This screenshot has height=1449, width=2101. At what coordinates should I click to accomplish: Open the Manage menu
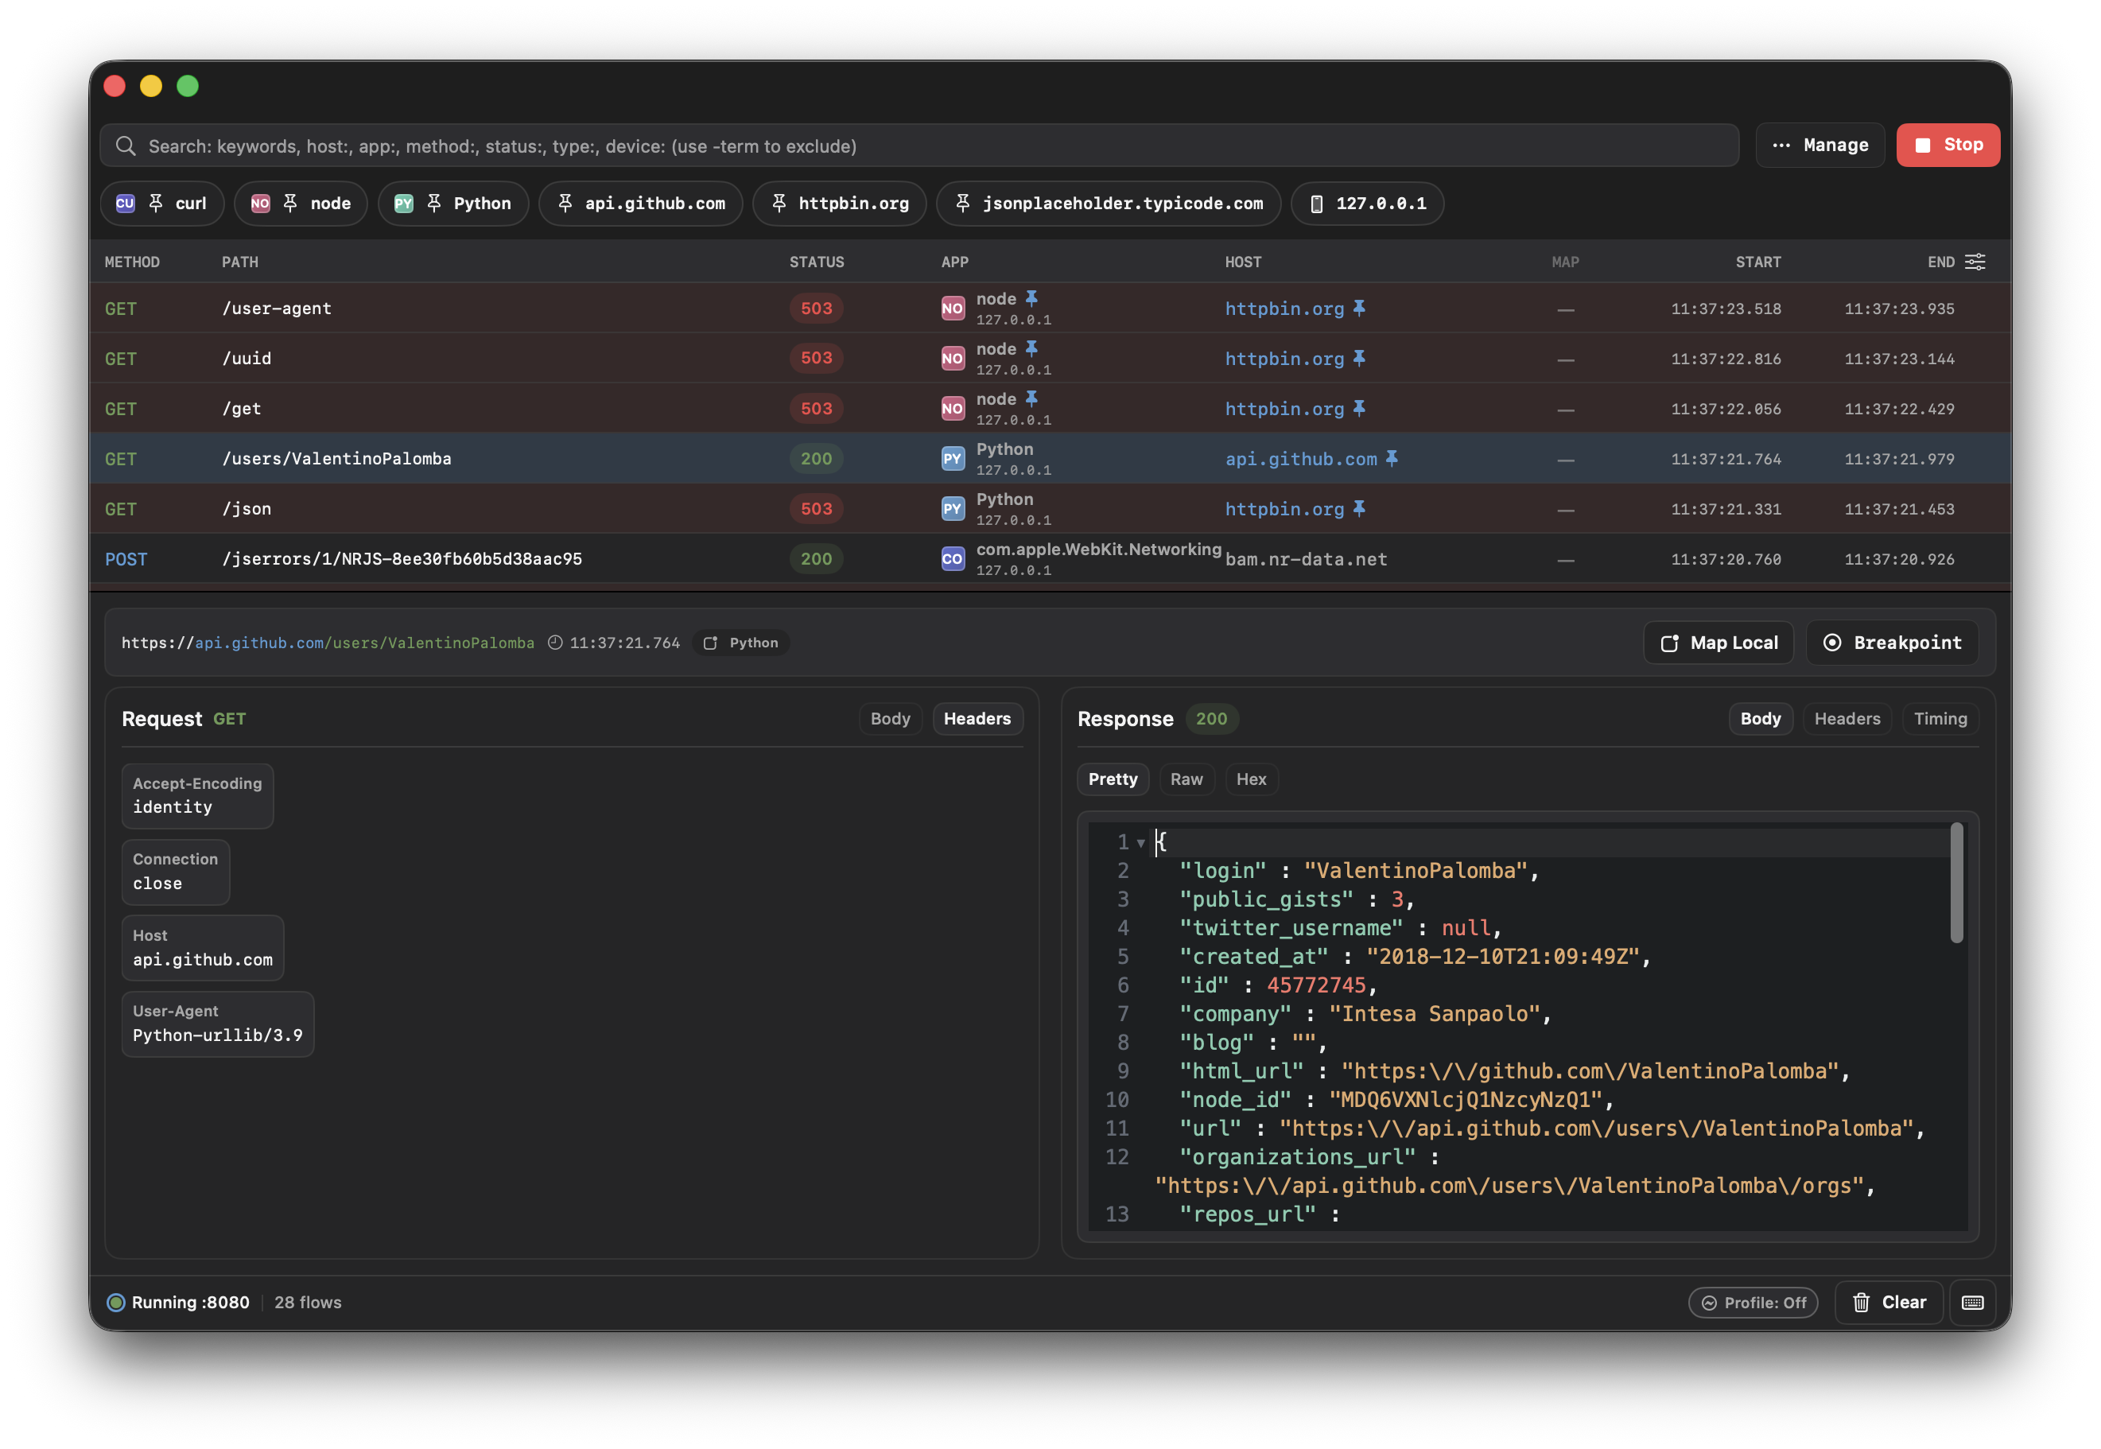pyautogui.click(x=1820, y=146)
